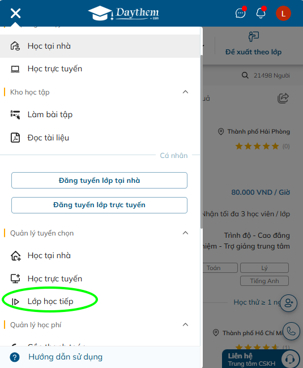
Task: Click Đăng tuyển lớp trực tuyến button
Action: click(99, 205)
